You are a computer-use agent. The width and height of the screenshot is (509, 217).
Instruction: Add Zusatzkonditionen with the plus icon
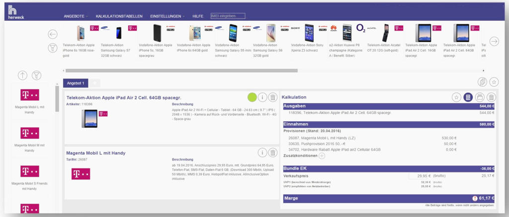[322, 156]
